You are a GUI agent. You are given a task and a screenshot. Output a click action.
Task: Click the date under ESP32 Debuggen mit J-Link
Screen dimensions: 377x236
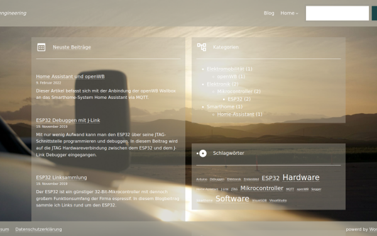[52, 126]
